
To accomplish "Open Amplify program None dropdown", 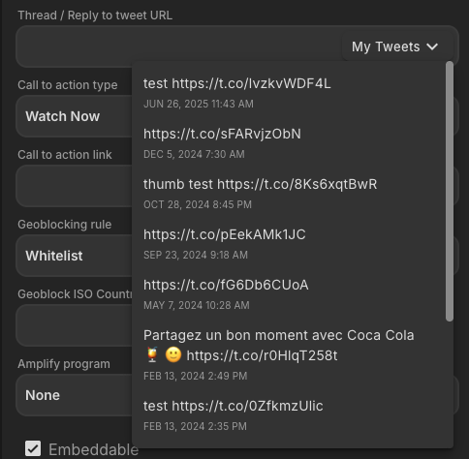I will point(75,395).
